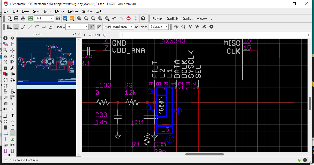Screen dimensions: 314x165
Task: Select the S-shaped freehand wire bend style
Action: (x=51, y=27)
